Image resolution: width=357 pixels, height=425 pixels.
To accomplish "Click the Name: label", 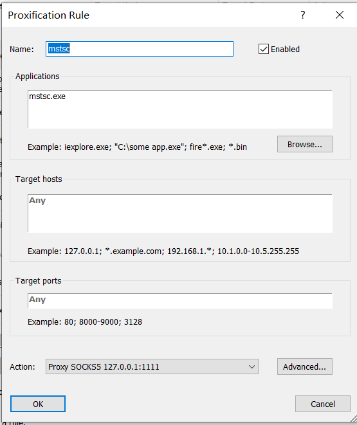I will 22,50.
